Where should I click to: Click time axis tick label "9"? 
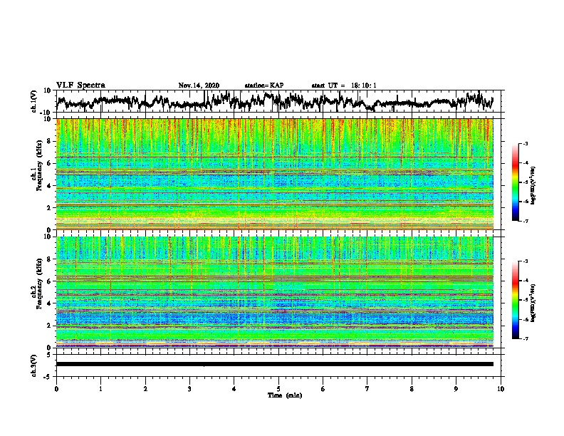(456, 389)
